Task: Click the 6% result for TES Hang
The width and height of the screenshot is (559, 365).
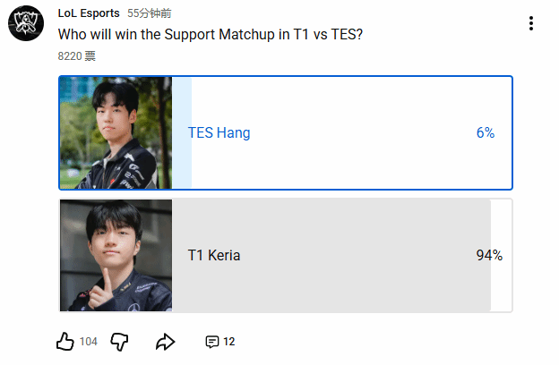Action: coord(486,132)
